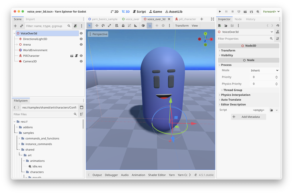The height and width of the screenshot is (194, 293).
Task: Activate the Select Mode tool in the viewport toolbar
Action: coord(90,26)
